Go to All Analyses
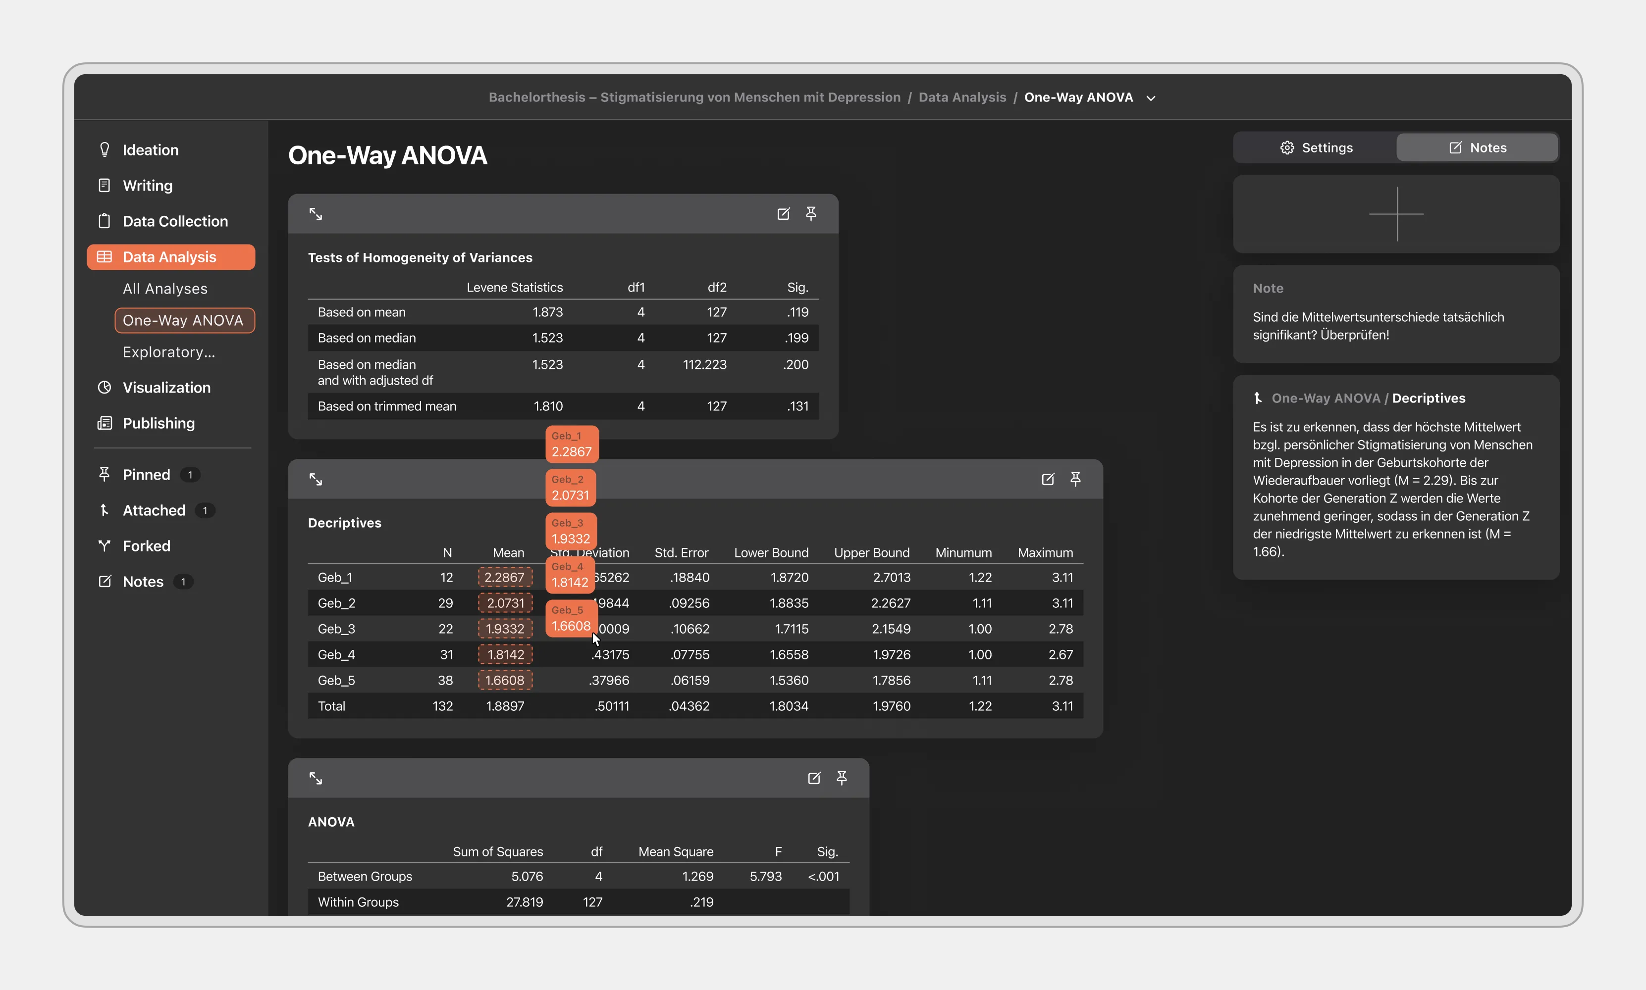 (x=165, y=289)
